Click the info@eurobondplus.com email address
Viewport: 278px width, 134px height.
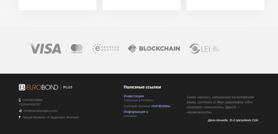[40, 111]
